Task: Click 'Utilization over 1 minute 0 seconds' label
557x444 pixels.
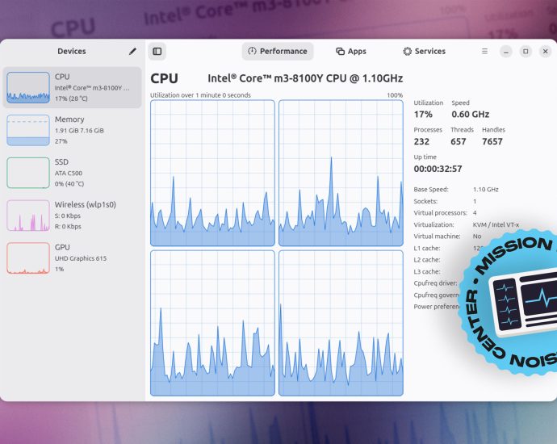Action: (x=200, y=95)
